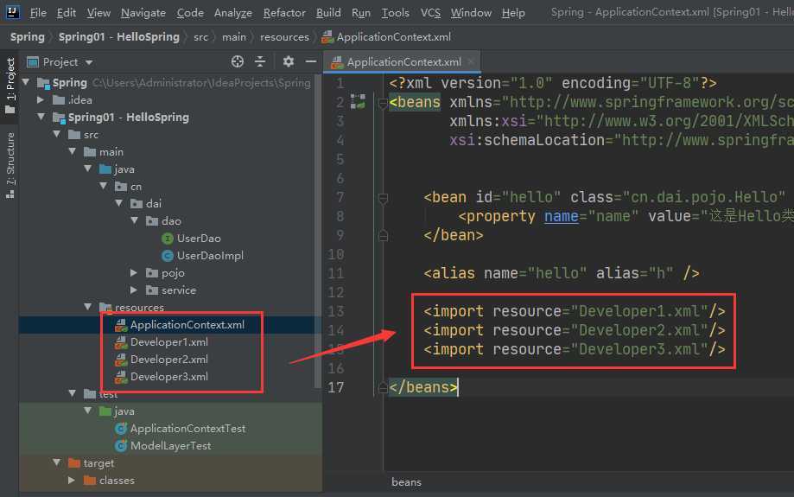
Task: Close the ApplicationContext.xml editor tab
Action: [x=471, y=62]
